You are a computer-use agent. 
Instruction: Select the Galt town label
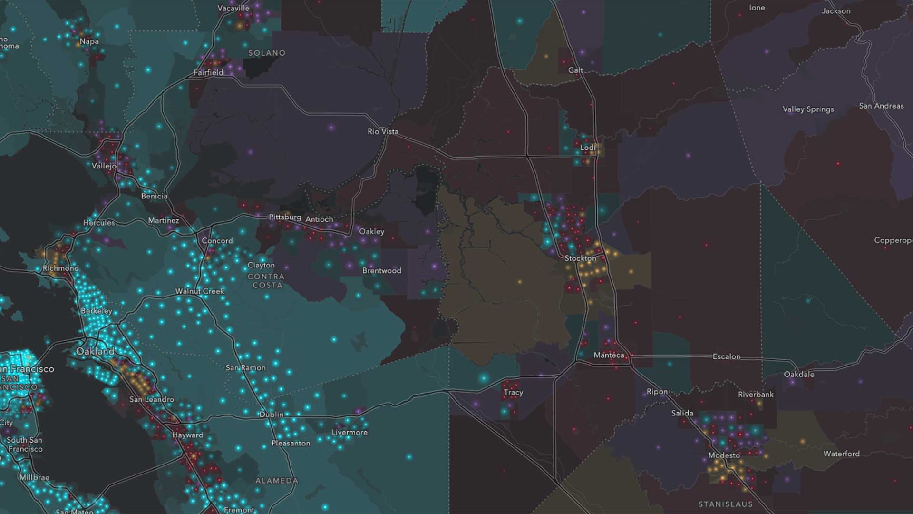pyautogui.click(x=575, y=70)
